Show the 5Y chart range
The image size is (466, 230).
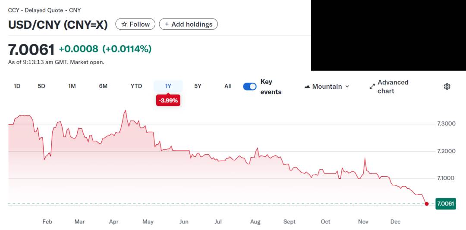[198, 86]
